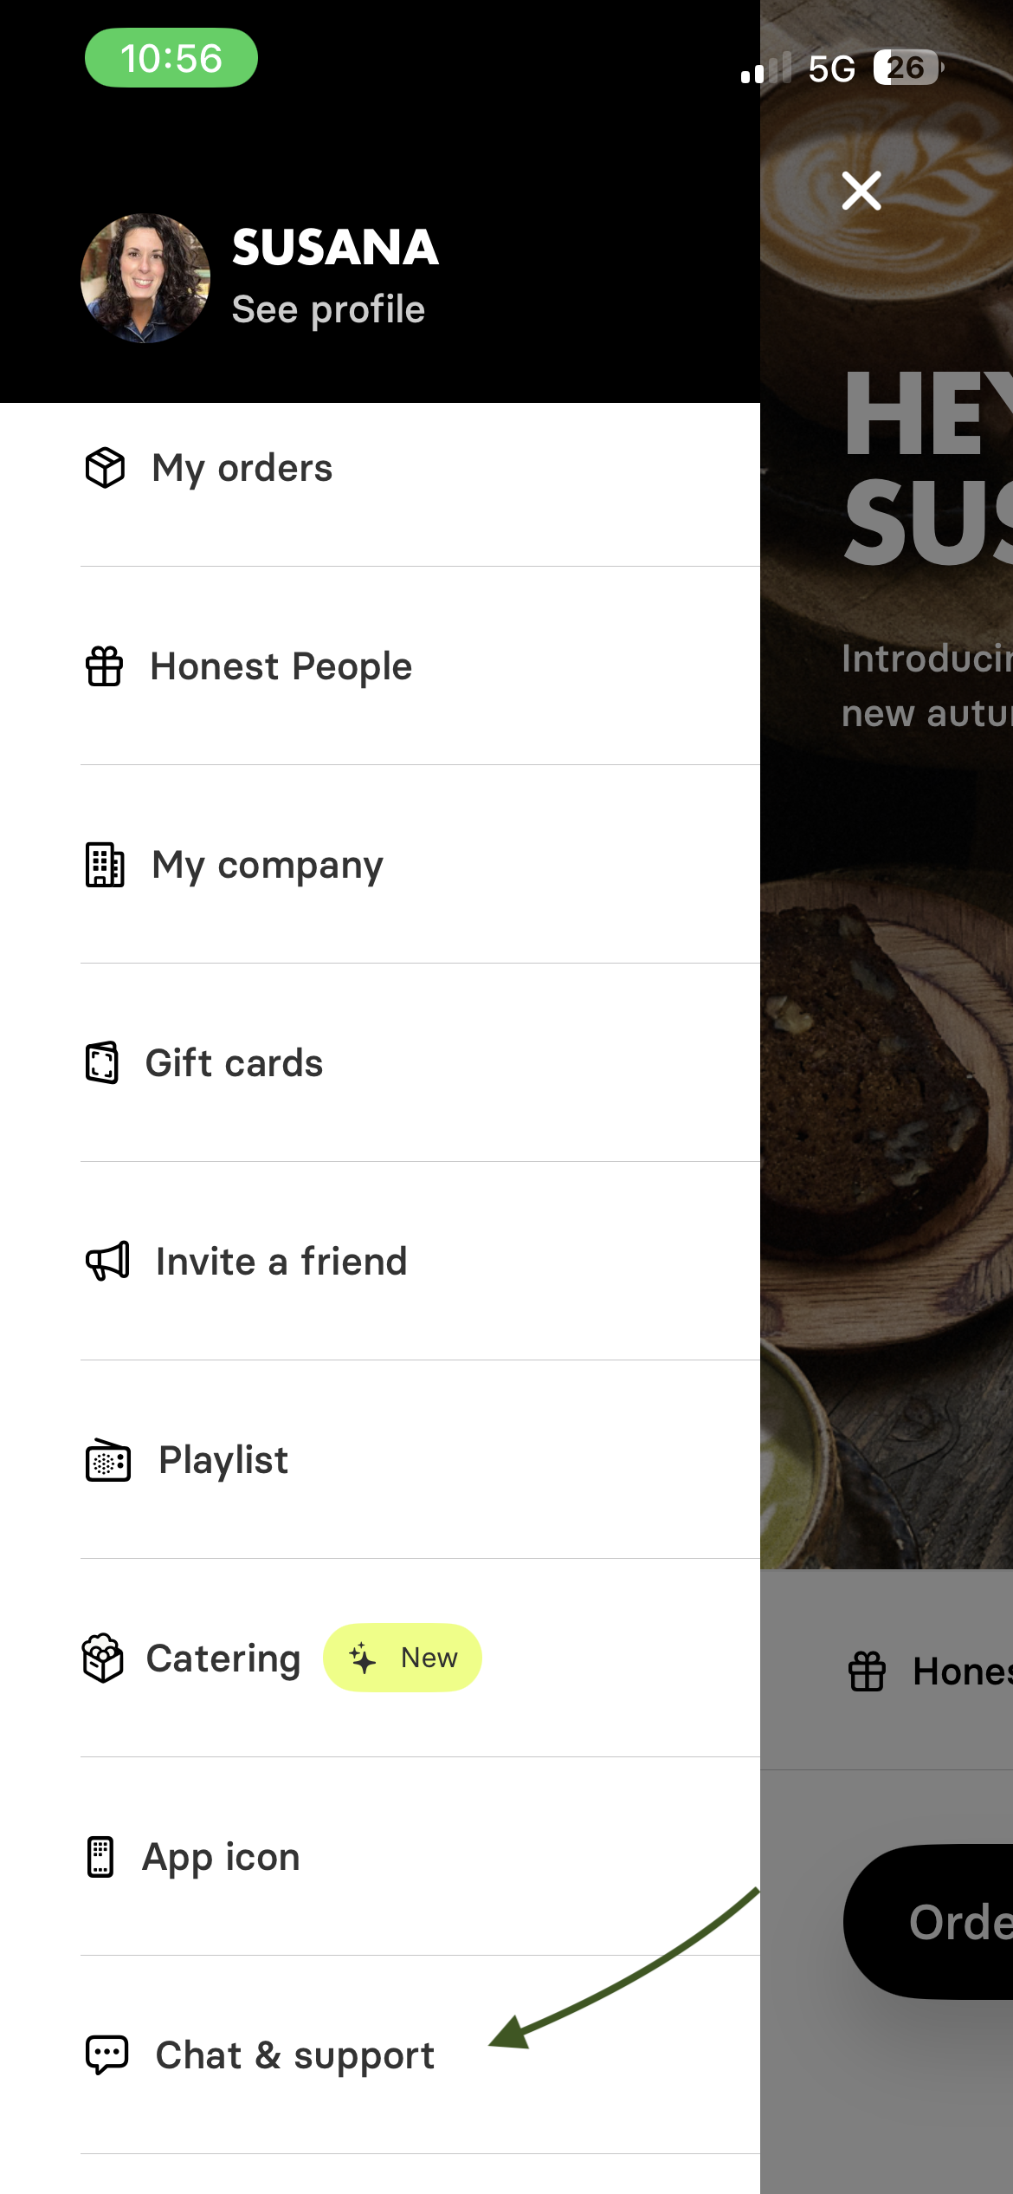
Task: Tap the App icon phone symbol
Action: click(x=100, y=1857)
